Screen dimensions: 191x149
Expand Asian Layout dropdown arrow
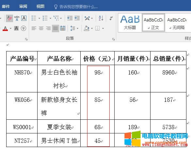pos(92,18)
